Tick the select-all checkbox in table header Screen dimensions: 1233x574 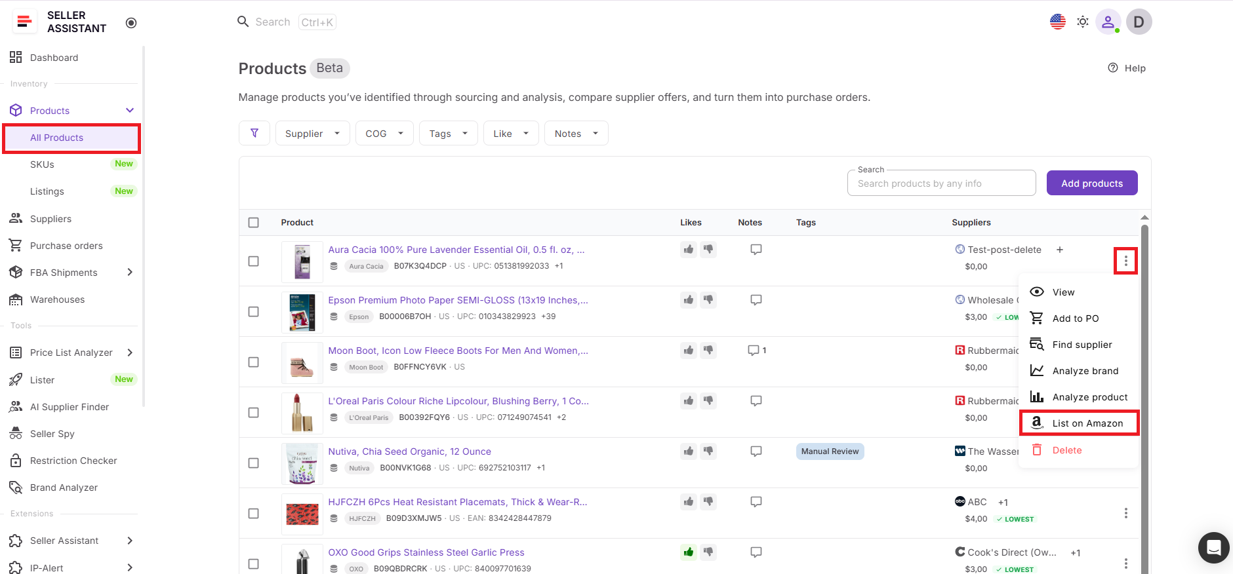pyautogui.click(x=254, y=223)
